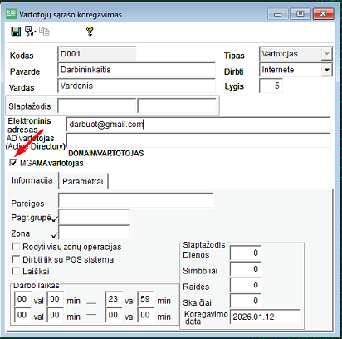The width and height of the screenshot is (342, 339).
Task: Uncheck the MGAMA vartotojas checkbox
Action: 13,163
